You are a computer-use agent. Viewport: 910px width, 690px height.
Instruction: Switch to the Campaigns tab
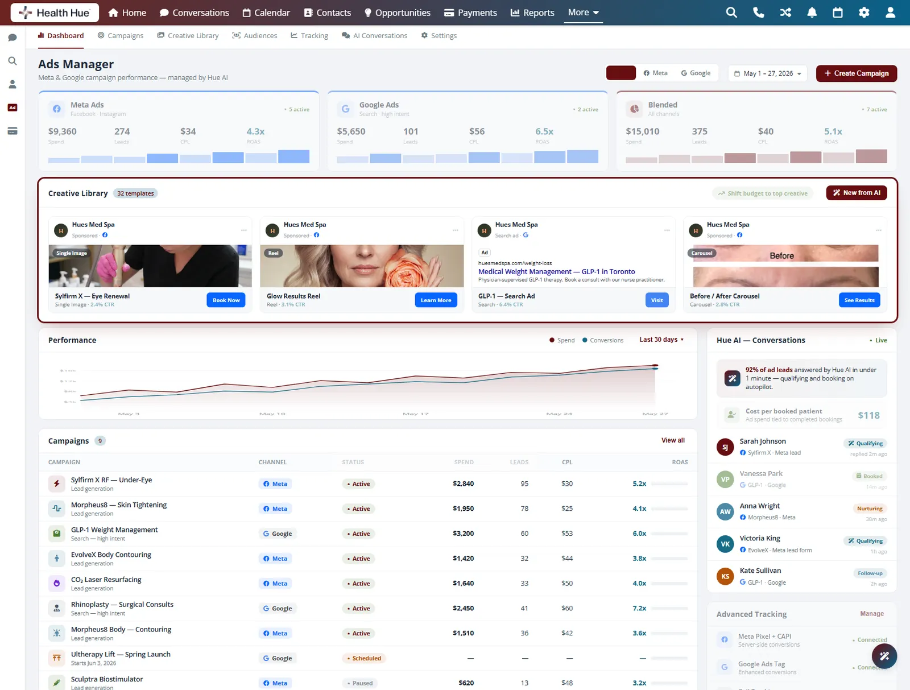click(x=121, y=35)
